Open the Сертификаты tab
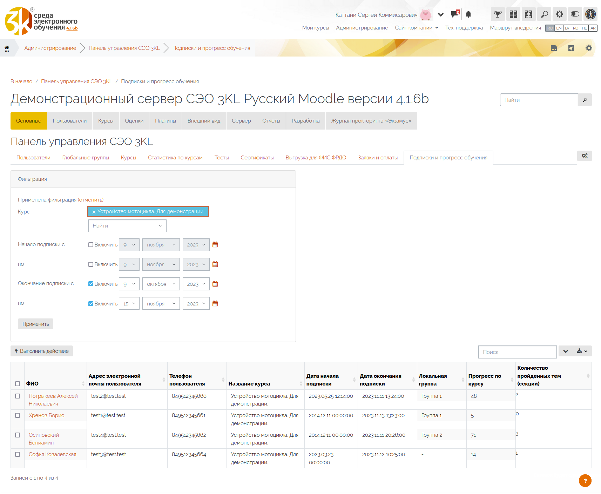The image size is (601, 494). 257,158
